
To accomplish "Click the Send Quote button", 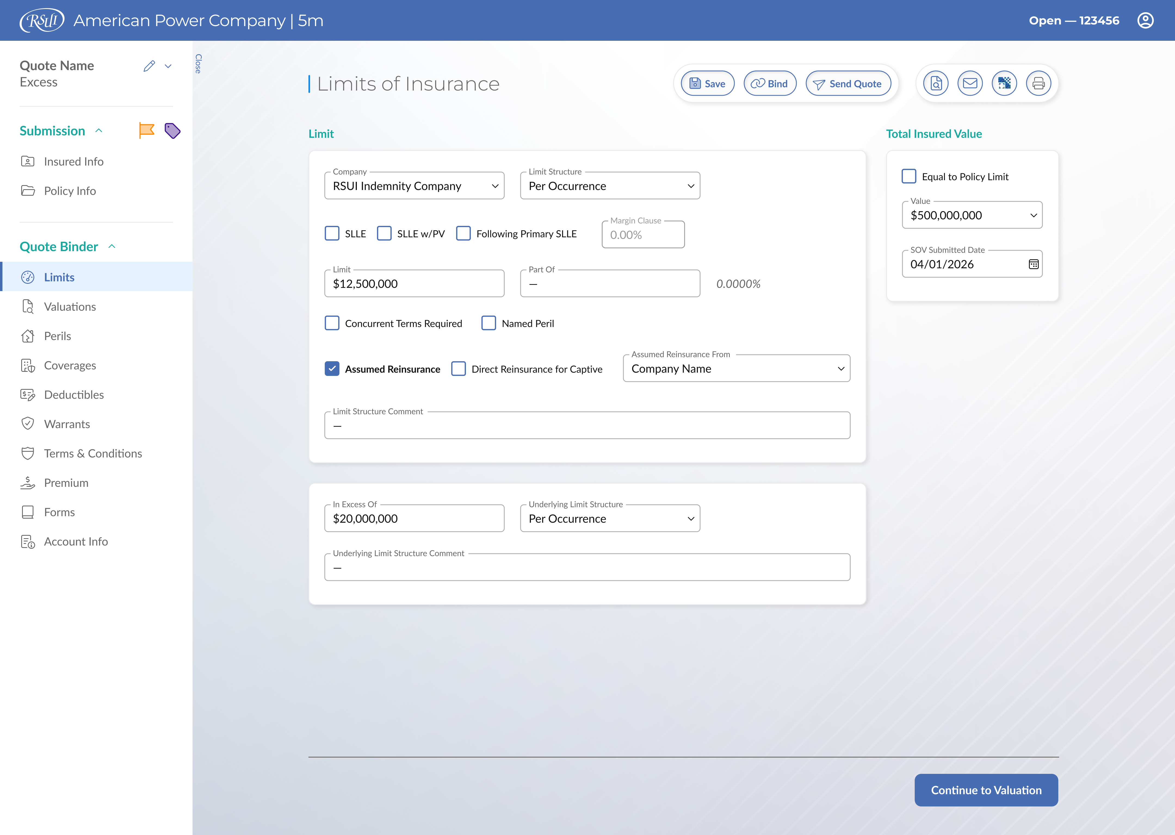I will point(848,83).
